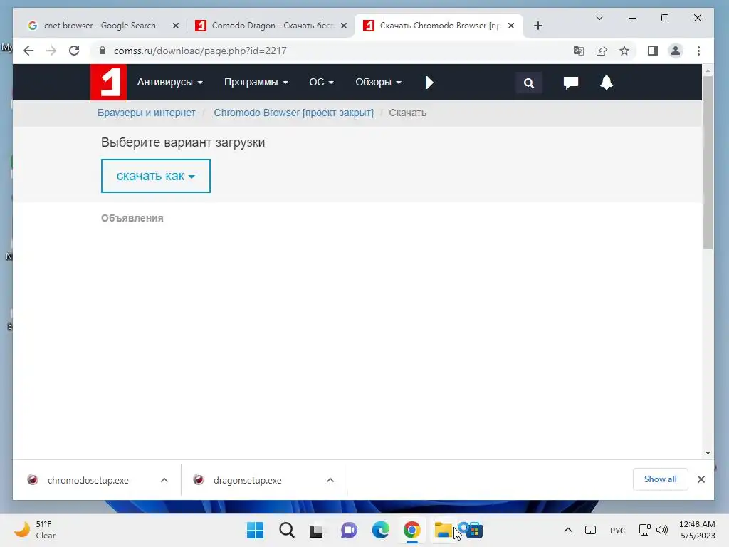Open the weather widget showing 51°F
The width and height of the screenshot is (729, 547).
point(36,530)
